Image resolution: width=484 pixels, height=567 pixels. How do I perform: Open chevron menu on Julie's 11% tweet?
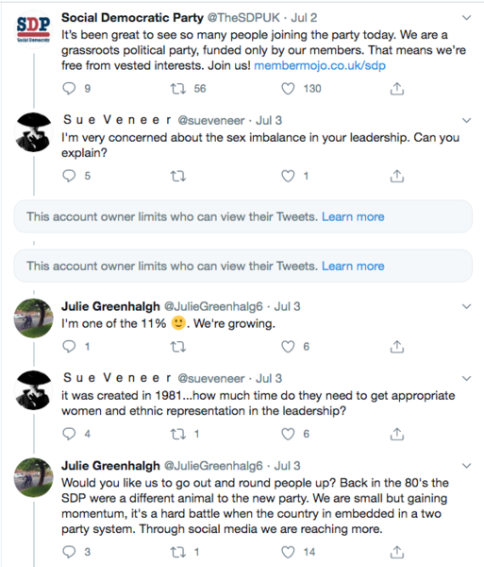(467, 306)
